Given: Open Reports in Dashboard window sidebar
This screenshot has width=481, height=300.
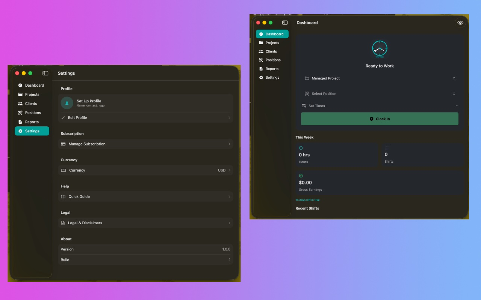Looking at the screenshot, I should coord(272,69).
